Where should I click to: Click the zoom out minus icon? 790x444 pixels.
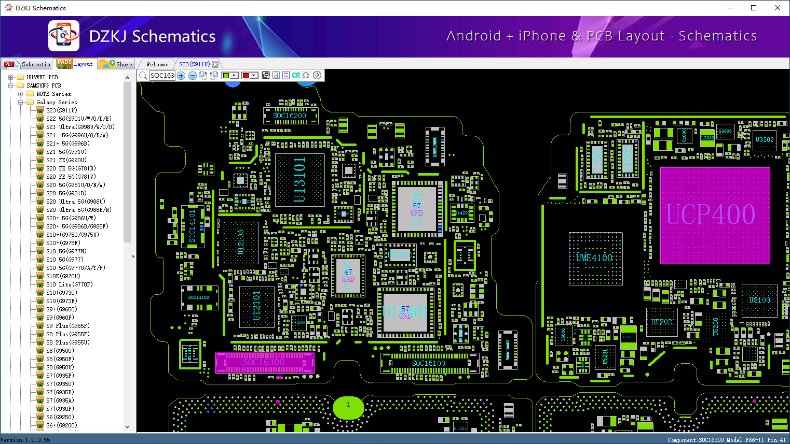192,76
